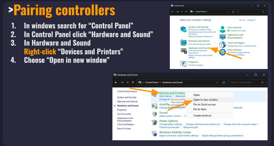Go up one level in the Control Panel window
This screenshot has height=146, width=274.
(186, 12)
